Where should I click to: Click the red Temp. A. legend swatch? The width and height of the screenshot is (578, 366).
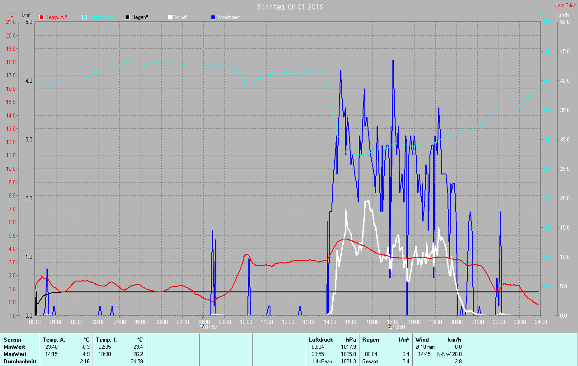pyautogui.click(x=42, y=17)
